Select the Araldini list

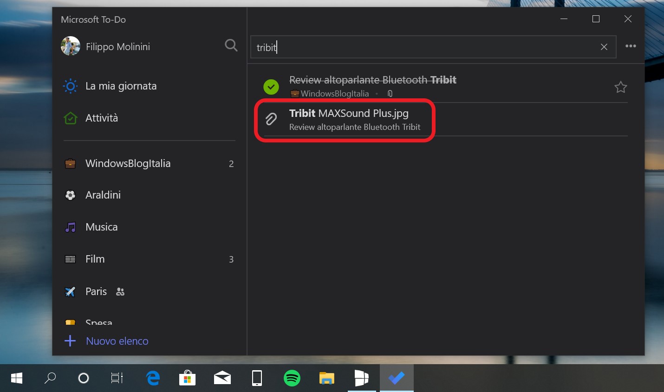(150, 195)
